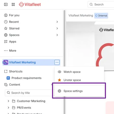Expand the Recent submenu chevron
Image resolution: width=114 pixels, height=114 pixels.
pos(57,22)
